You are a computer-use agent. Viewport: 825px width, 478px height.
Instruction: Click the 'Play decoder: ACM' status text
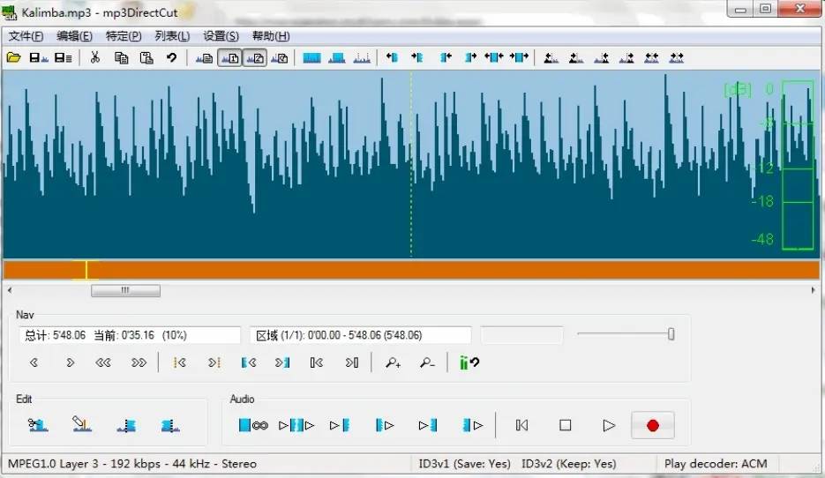(x=716, y=464)
